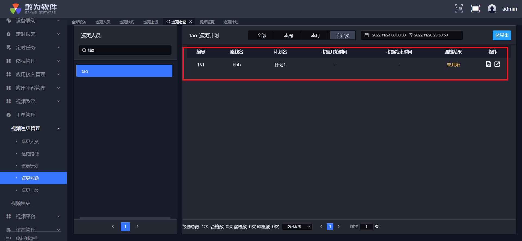Click the screen maximize icon beside admin avatar
The image size is (522, 241).
(x=475, y=8)
